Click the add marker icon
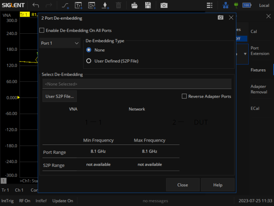 tap(105, 5)
